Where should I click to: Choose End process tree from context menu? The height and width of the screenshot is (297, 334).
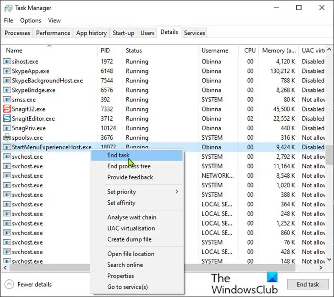(x=129, y=166)
